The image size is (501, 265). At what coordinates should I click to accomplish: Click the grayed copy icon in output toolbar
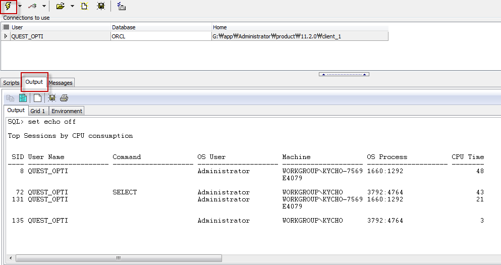[x=11, y=98]
